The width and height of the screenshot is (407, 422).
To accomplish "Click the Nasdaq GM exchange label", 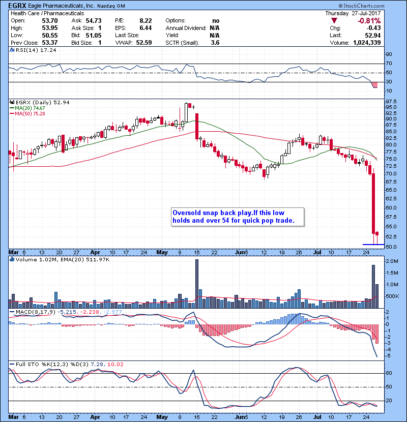I will tap(111, 6).
